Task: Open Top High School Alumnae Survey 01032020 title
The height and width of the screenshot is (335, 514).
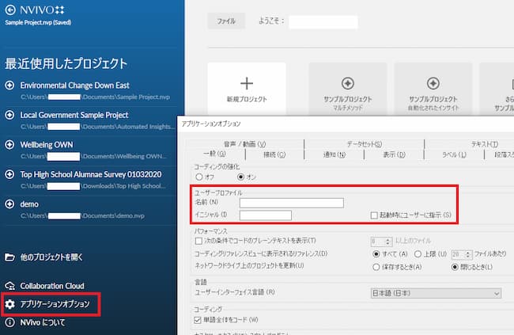Action: coord(91,174)
